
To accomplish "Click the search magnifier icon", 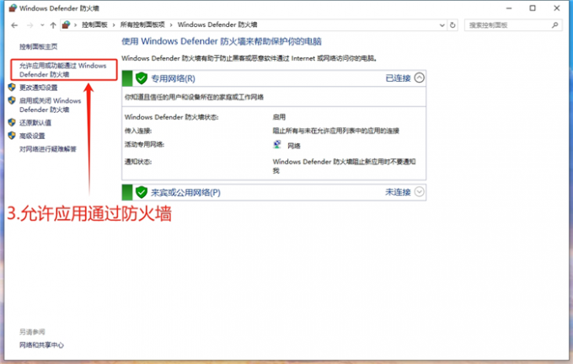I will point(555,25).
